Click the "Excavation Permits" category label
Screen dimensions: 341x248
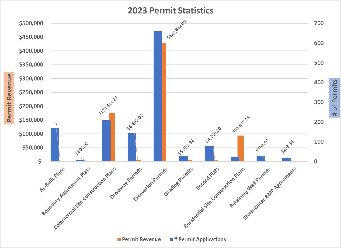[150, 184]
